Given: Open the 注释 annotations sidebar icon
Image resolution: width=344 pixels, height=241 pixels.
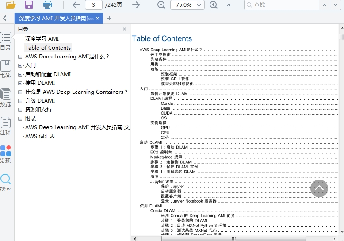Looking at the screenshot, I should (x=5, y=126).
